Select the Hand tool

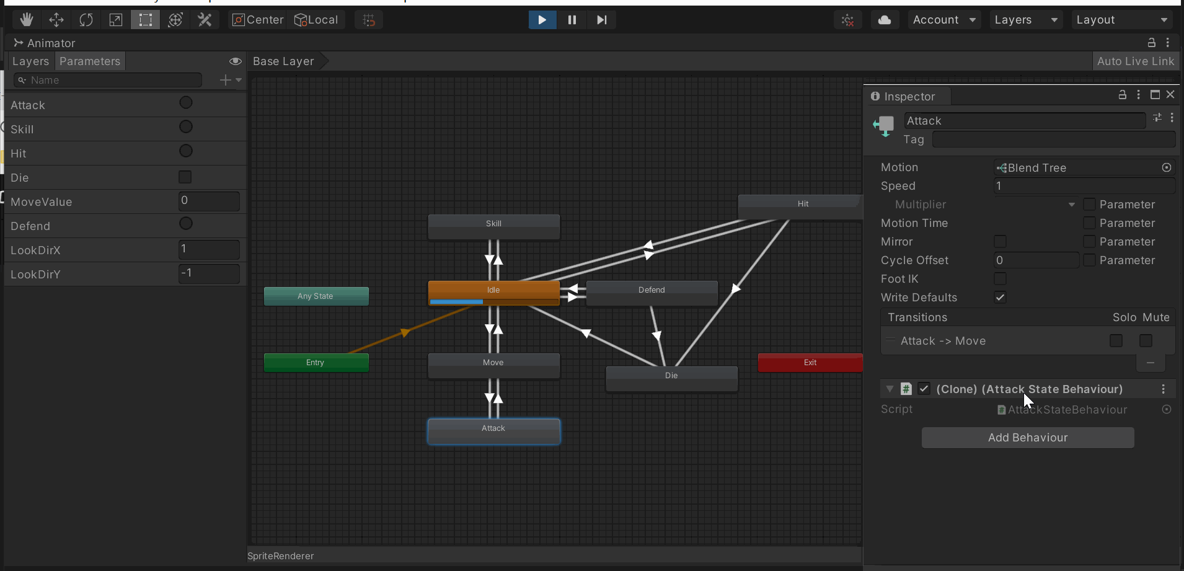pos(26,20)
